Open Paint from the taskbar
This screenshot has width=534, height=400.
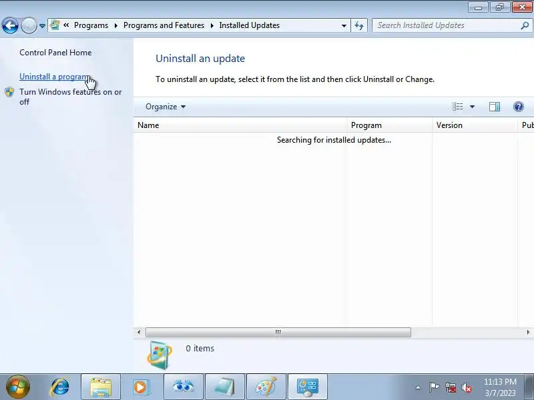pyautogui.click(x=266, y=387)
